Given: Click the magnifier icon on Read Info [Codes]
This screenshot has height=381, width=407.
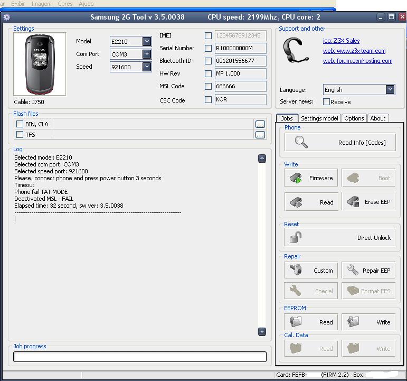Looking at the screenshot, I should (301, 142).
